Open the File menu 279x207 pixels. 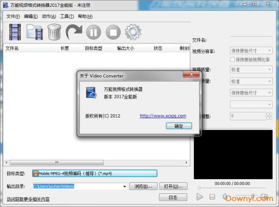tap(13, 17)
